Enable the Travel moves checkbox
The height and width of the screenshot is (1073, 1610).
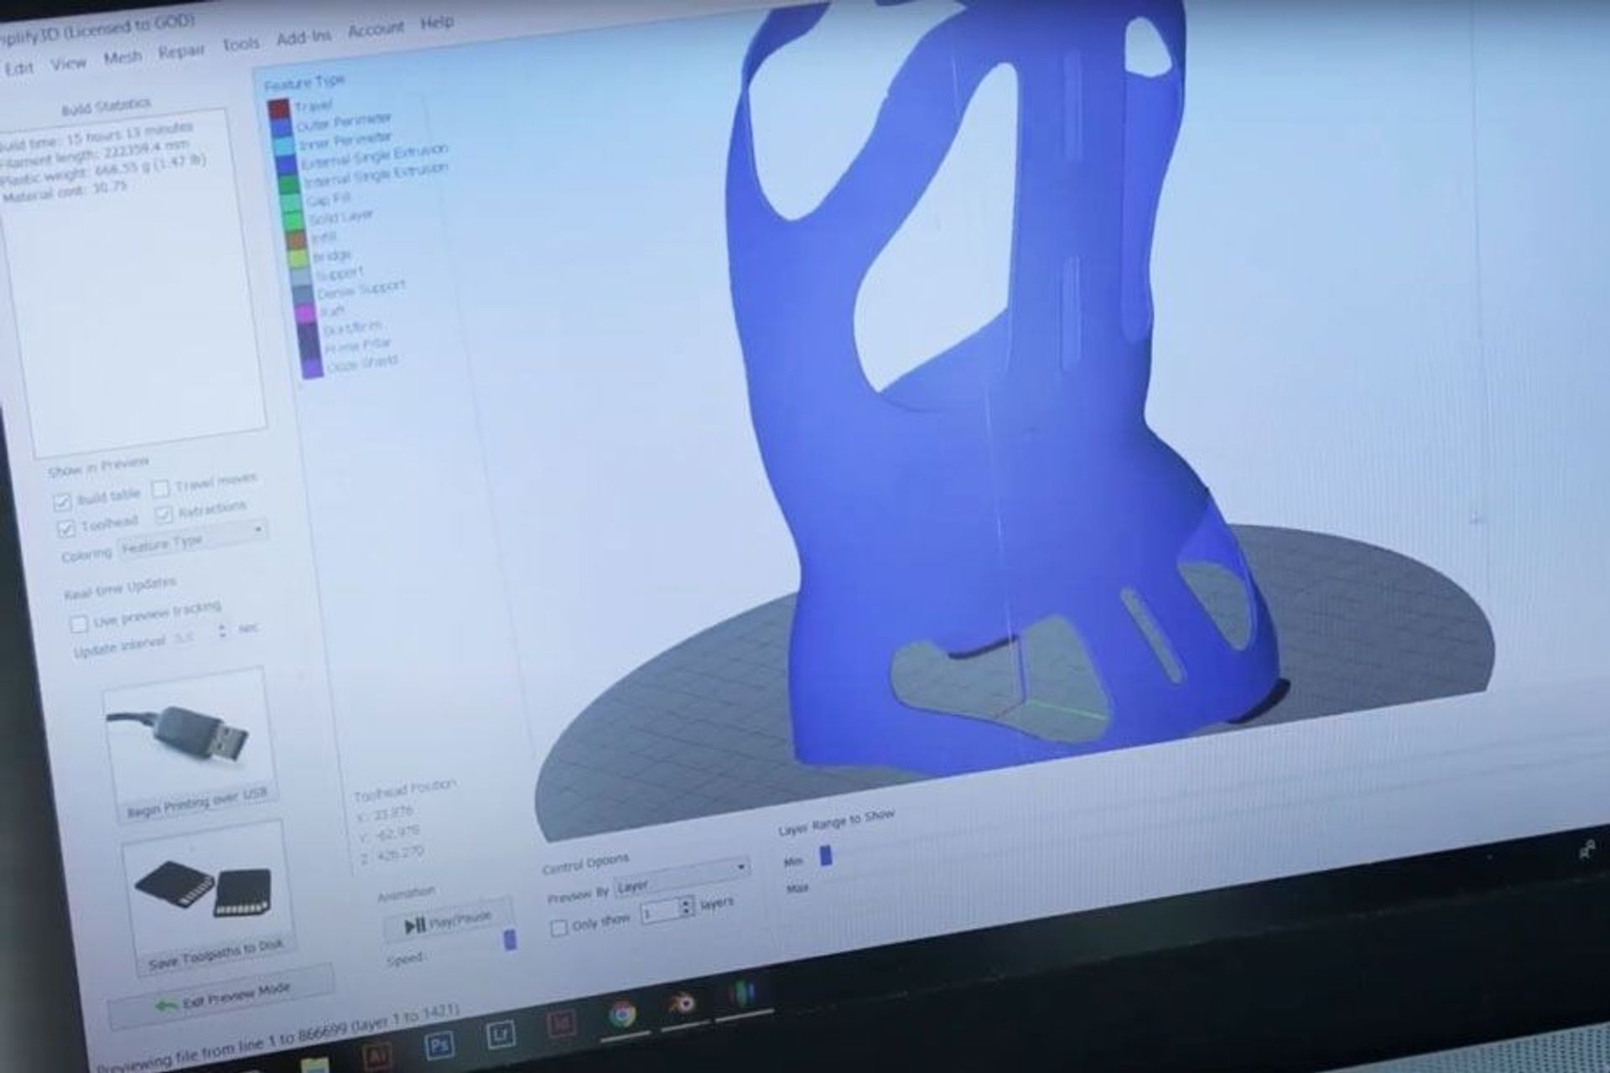160,488
